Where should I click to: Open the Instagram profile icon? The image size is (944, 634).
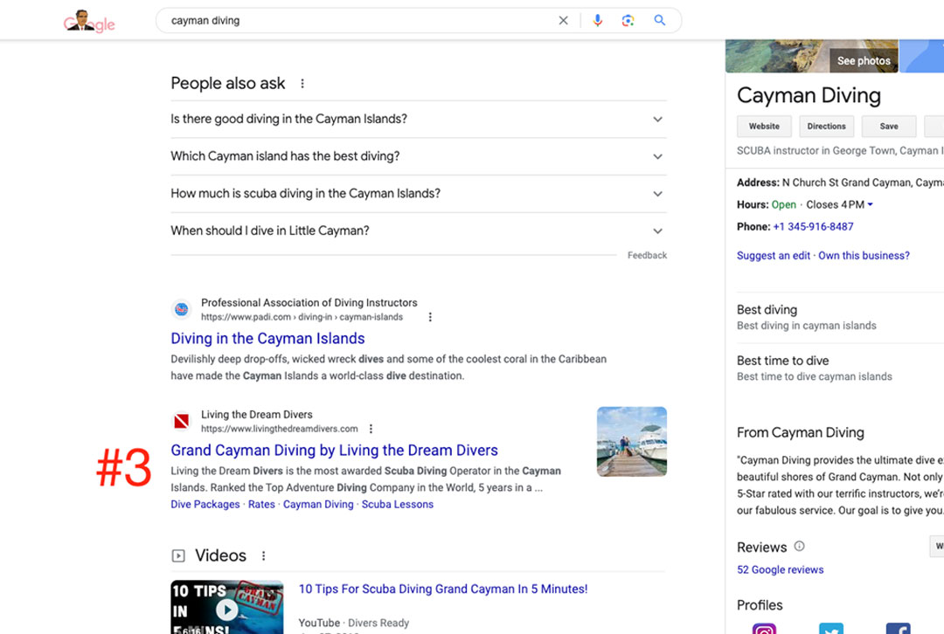[x=764, y=629]
